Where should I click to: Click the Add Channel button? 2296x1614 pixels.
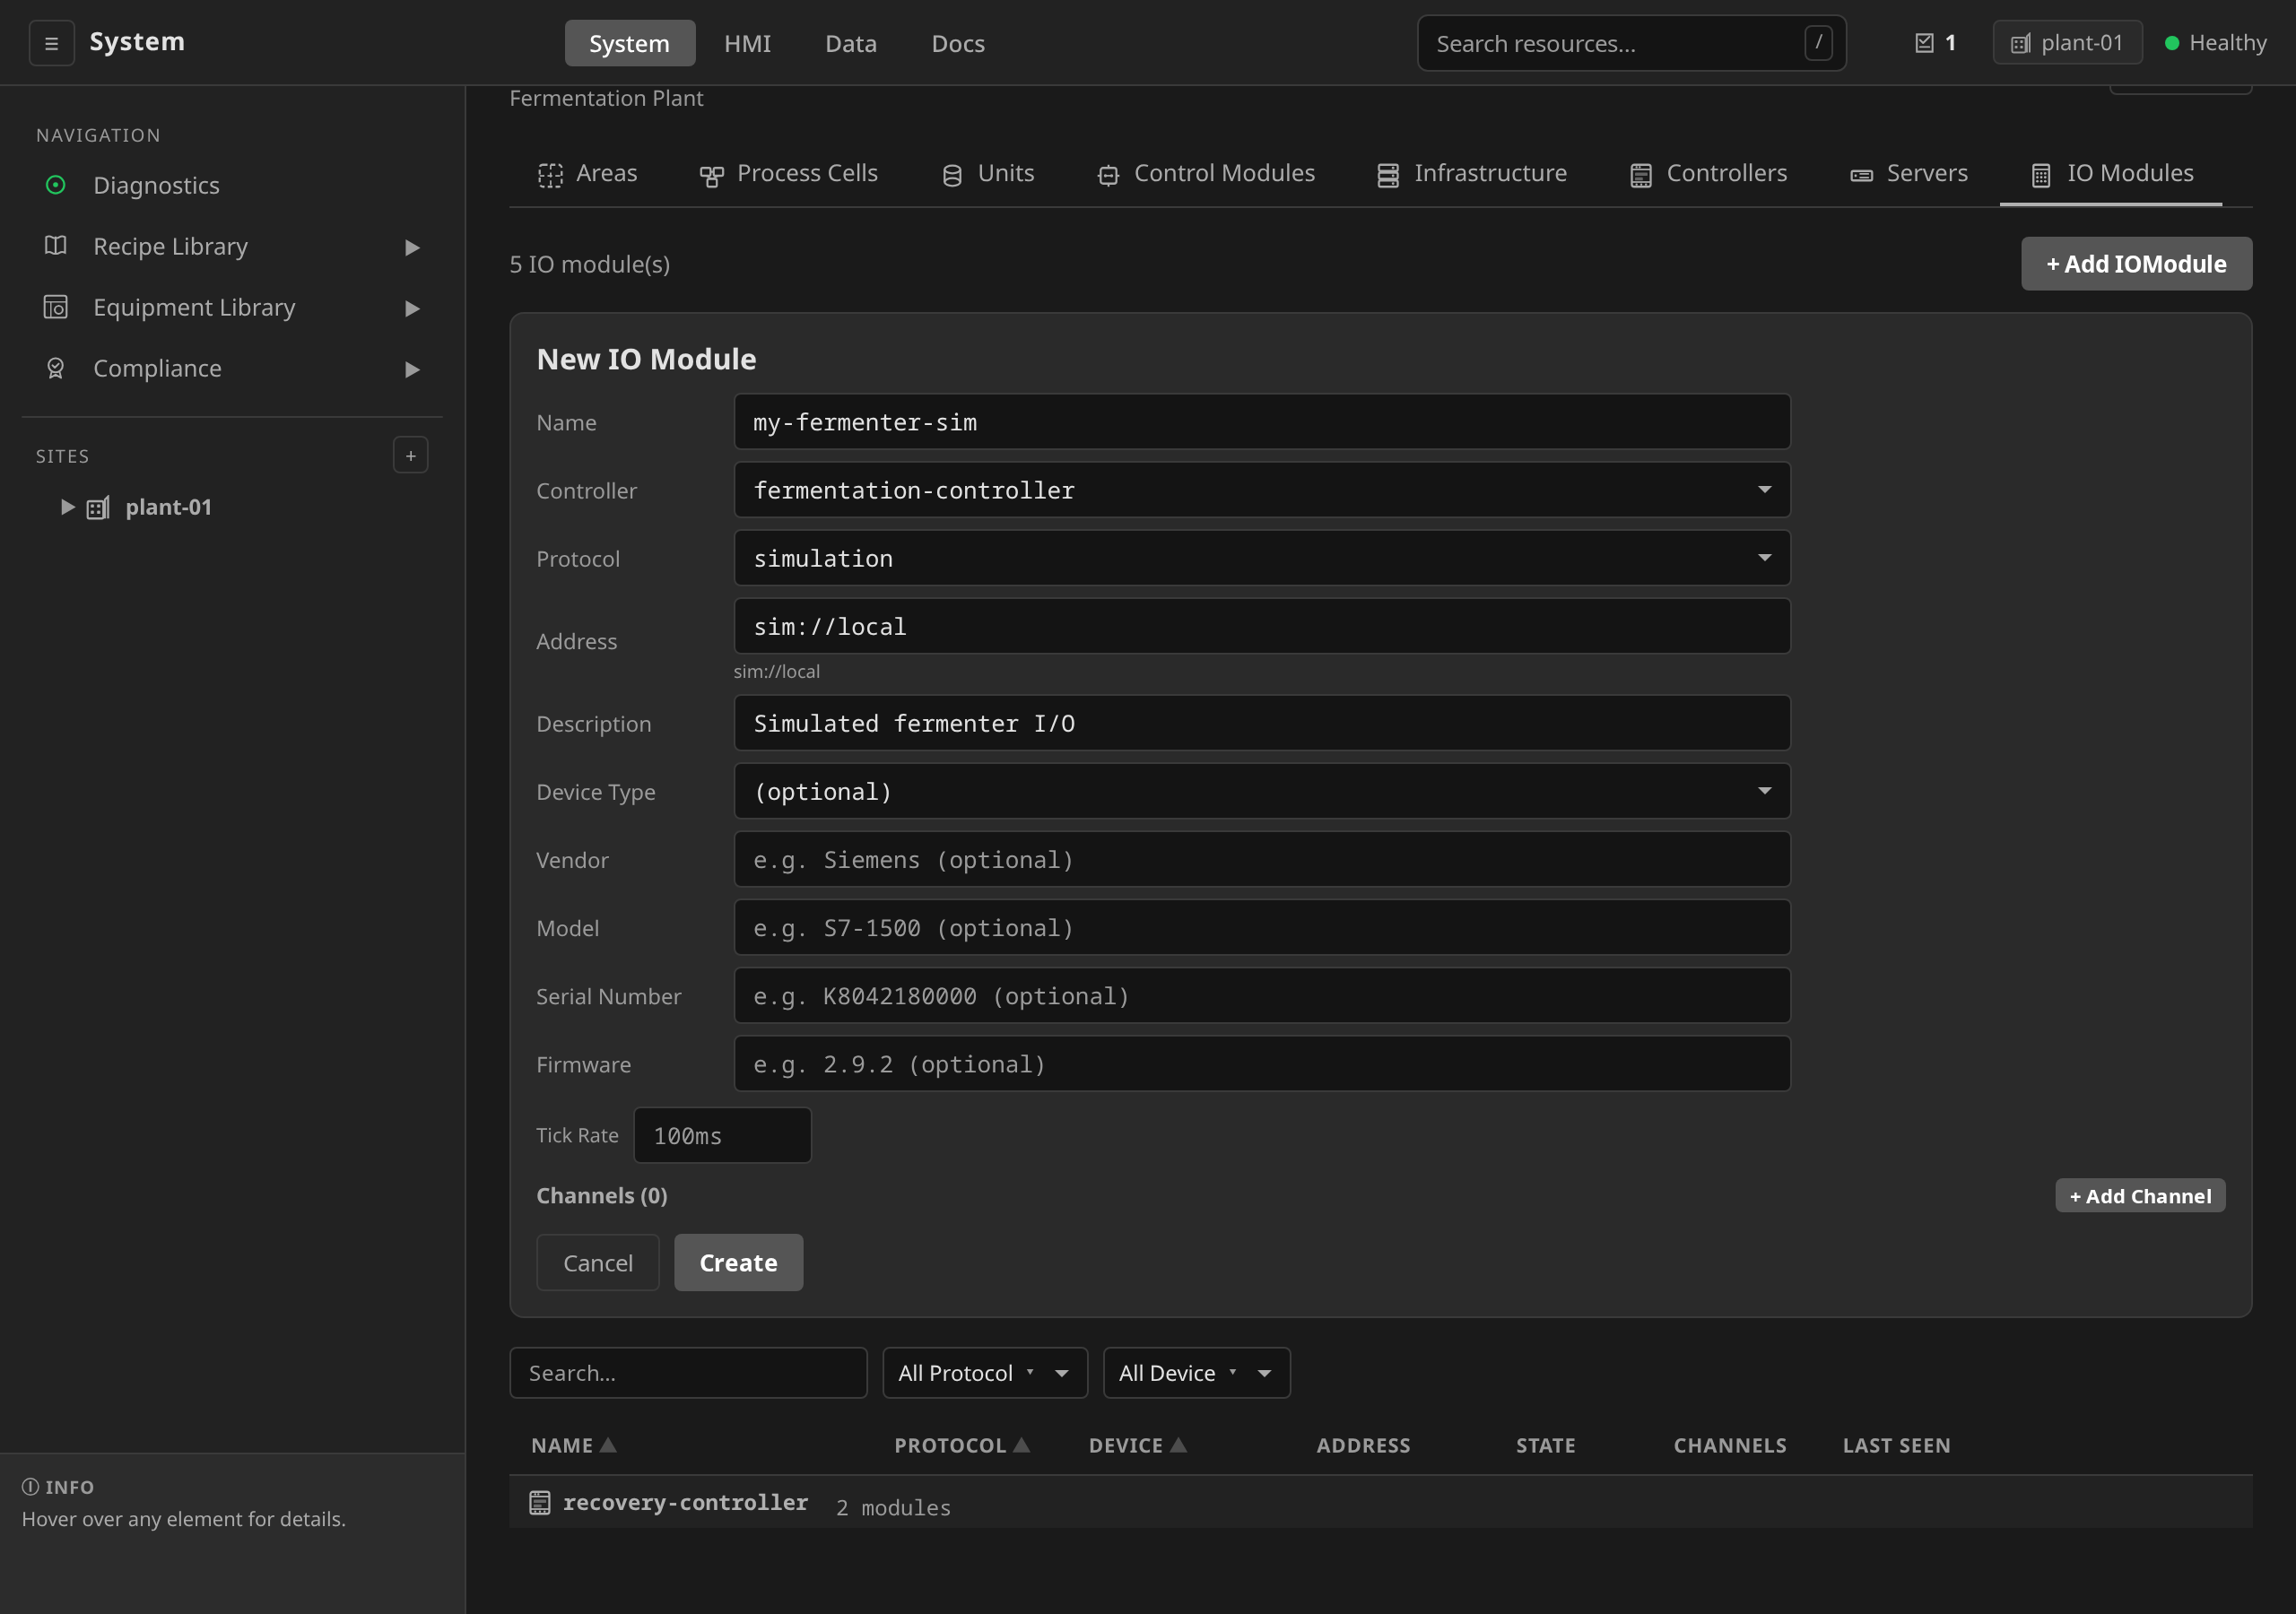(2140, 1196)
